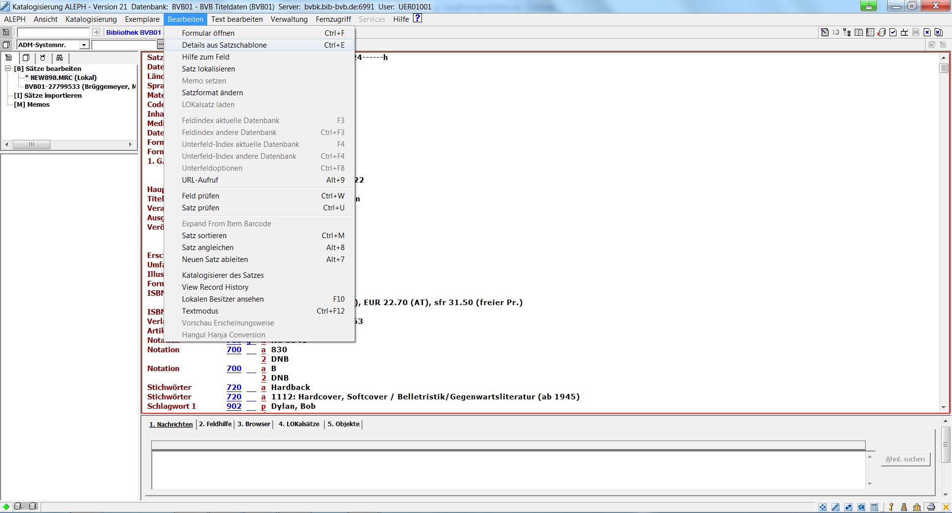The width and height of the screenshot is (952, 513).
Task: Click the golden key icon in status bar
Action: [x=891, y=507]
